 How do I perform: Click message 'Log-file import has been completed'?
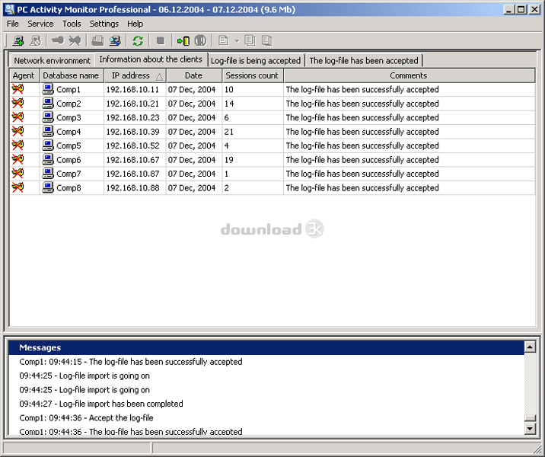(101, 404)
